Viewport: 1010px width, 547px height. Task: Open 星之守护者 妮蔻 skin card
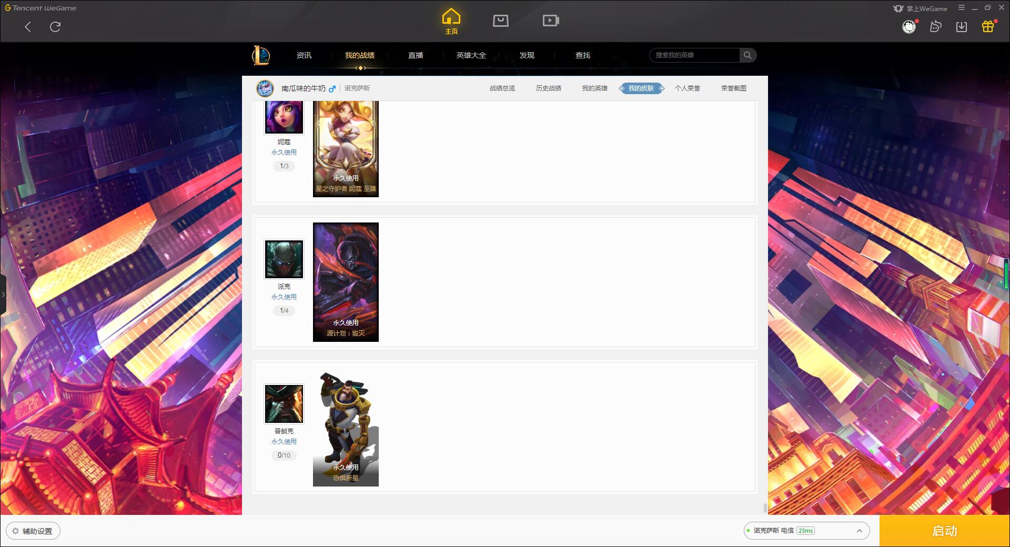pyautogui.click(x=346, y=149)
